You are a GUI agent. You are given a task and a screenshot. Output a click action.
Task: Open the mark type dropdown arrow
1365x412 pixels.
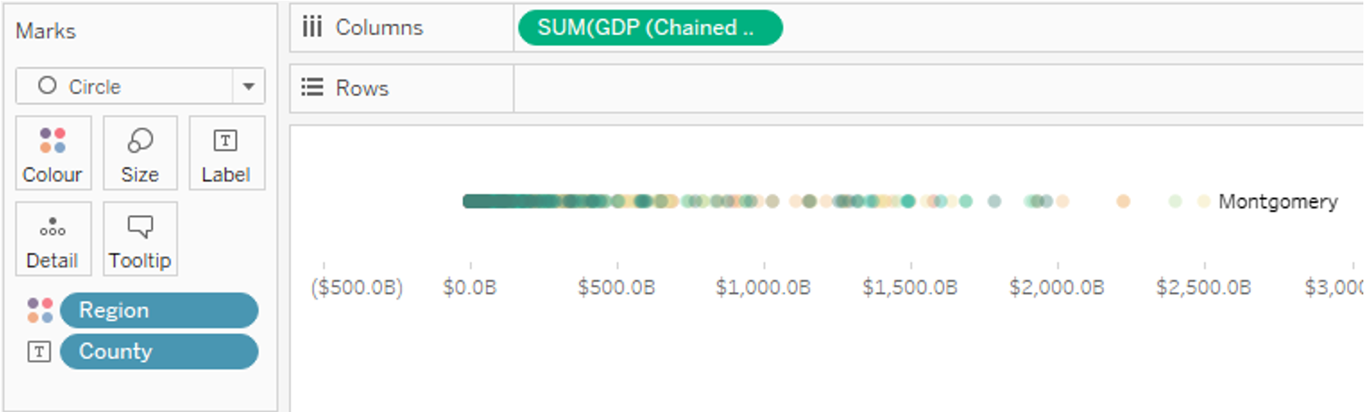coord(248,86)
